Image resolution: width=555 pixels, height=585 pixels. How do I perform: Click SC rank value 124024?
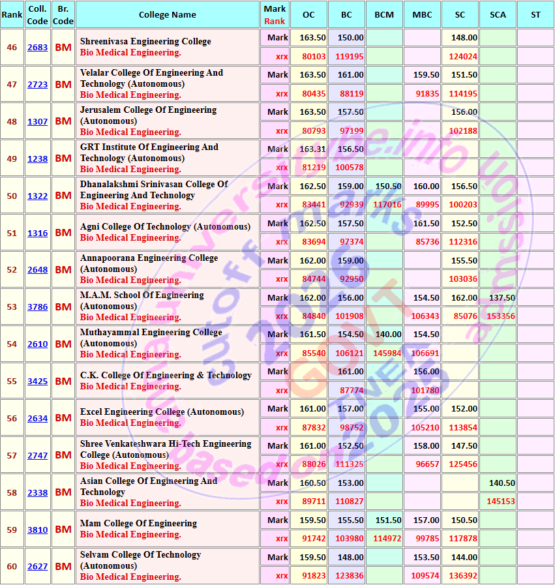point(463,57)
